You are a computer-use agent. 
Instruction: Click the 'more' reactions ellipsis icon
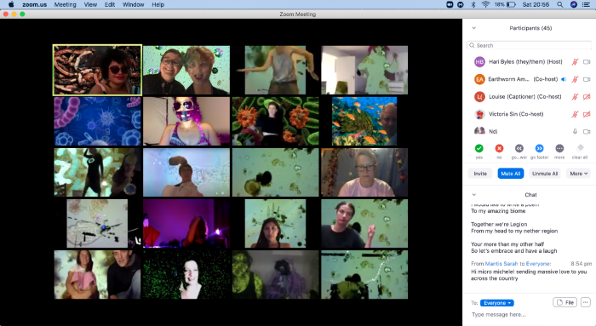click(x=559, y=148)
